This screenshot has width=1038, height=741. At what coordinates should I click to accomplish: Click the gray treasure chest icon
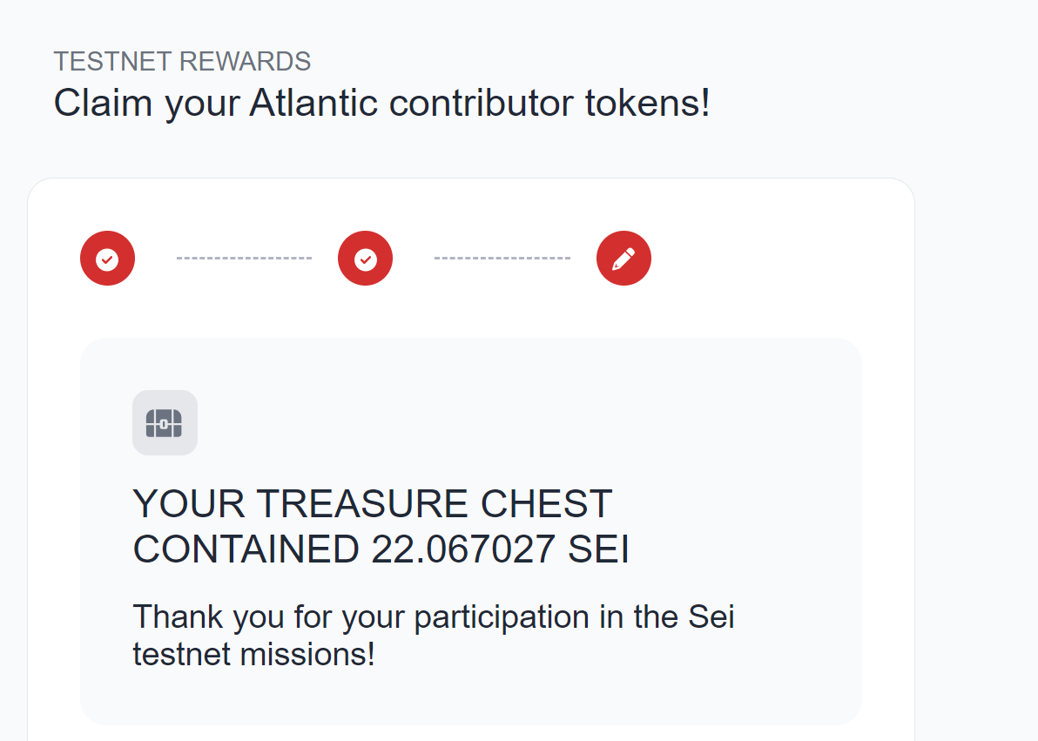[165, 422]
